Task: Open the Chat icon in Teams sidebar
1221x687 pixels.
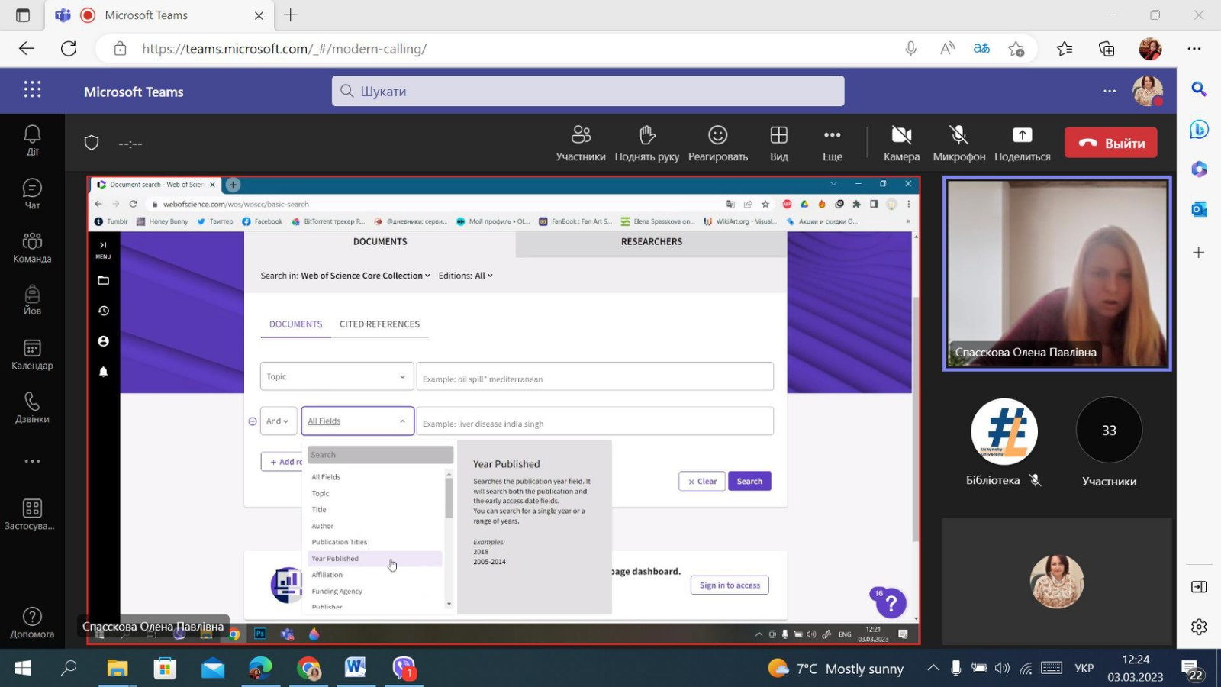Action: (32, 194)
